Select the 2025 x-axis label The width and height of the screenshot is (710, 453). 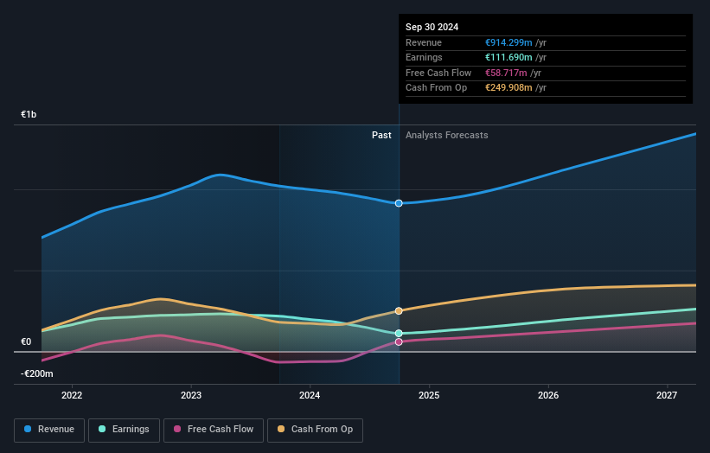coord(429,396)
